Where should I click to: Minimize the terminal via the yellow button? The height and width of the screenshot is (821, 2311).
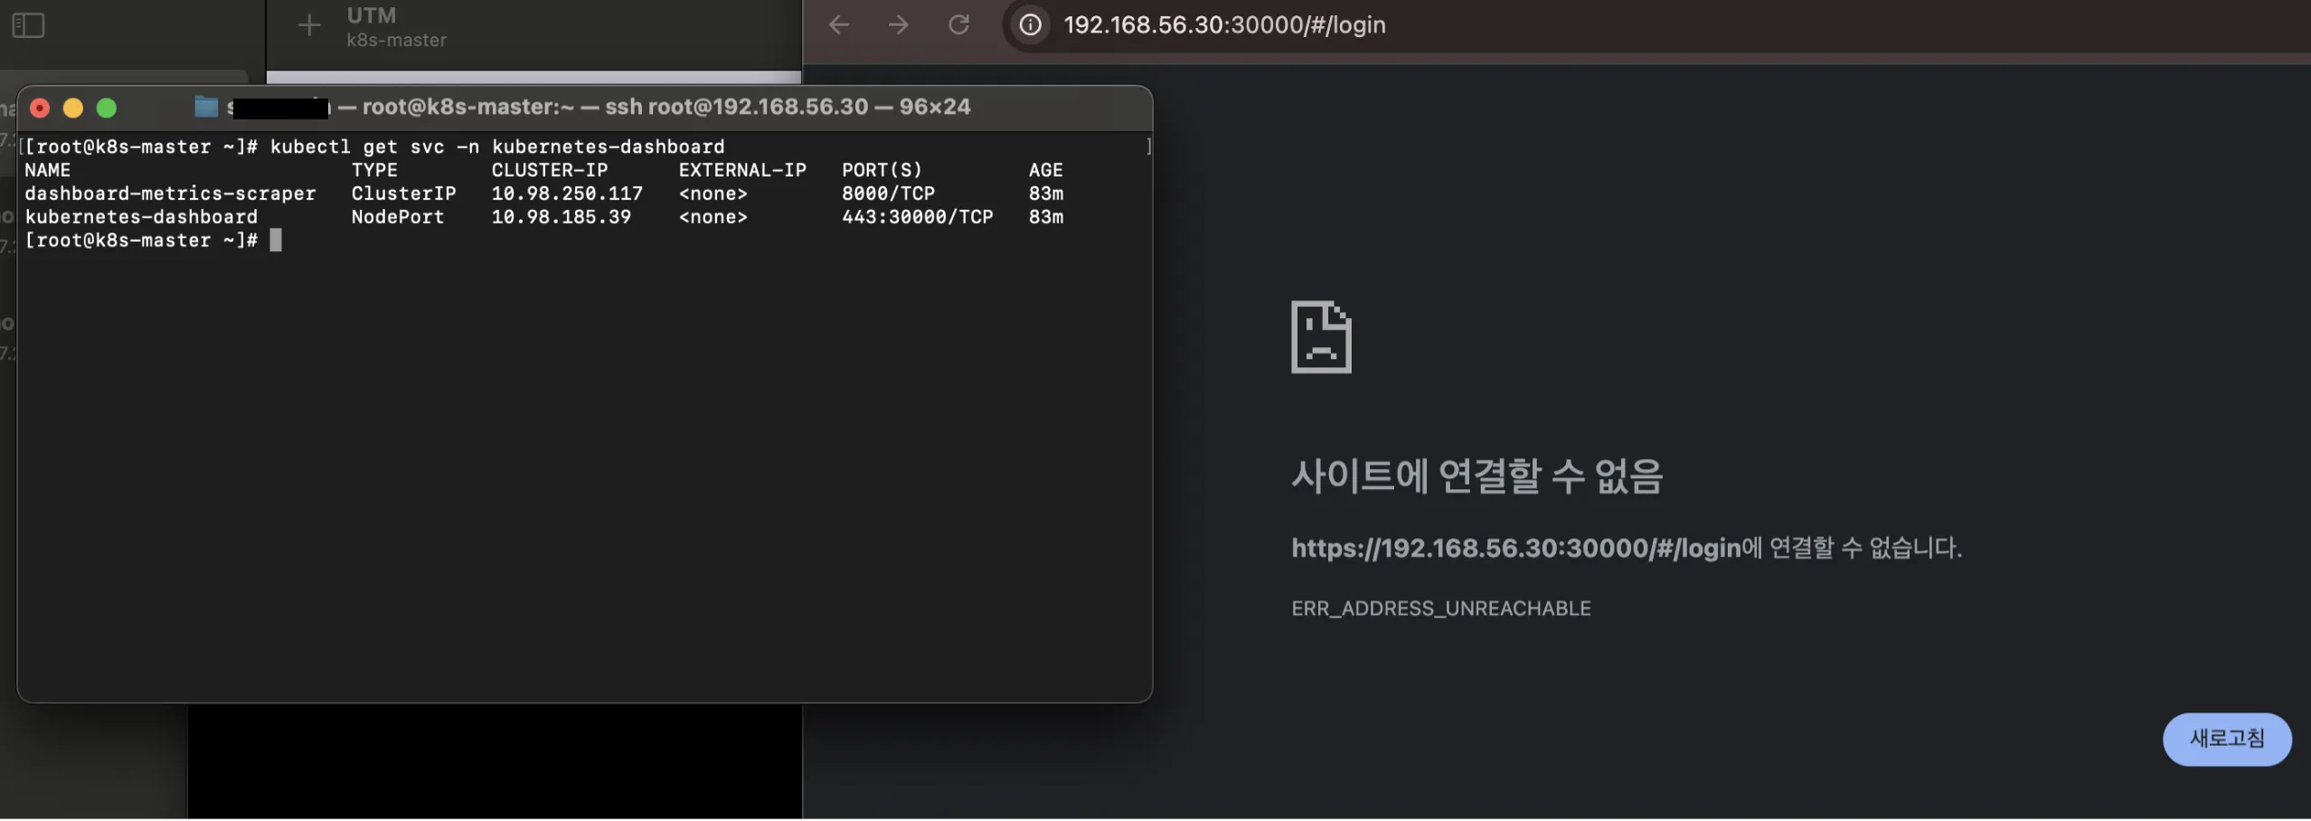[x=73, y=109]
